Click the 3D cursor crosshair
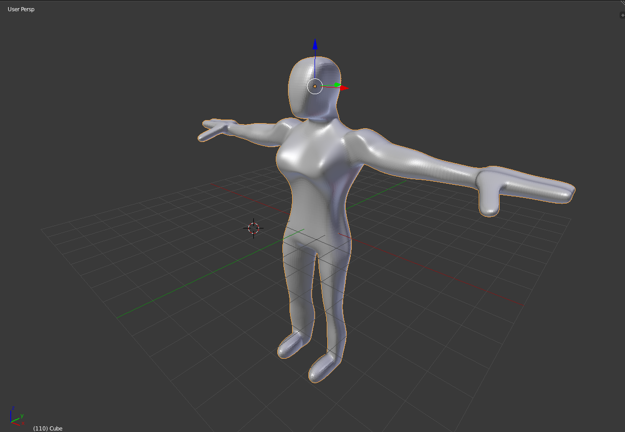625x432 pixels. tap(253, 228)
